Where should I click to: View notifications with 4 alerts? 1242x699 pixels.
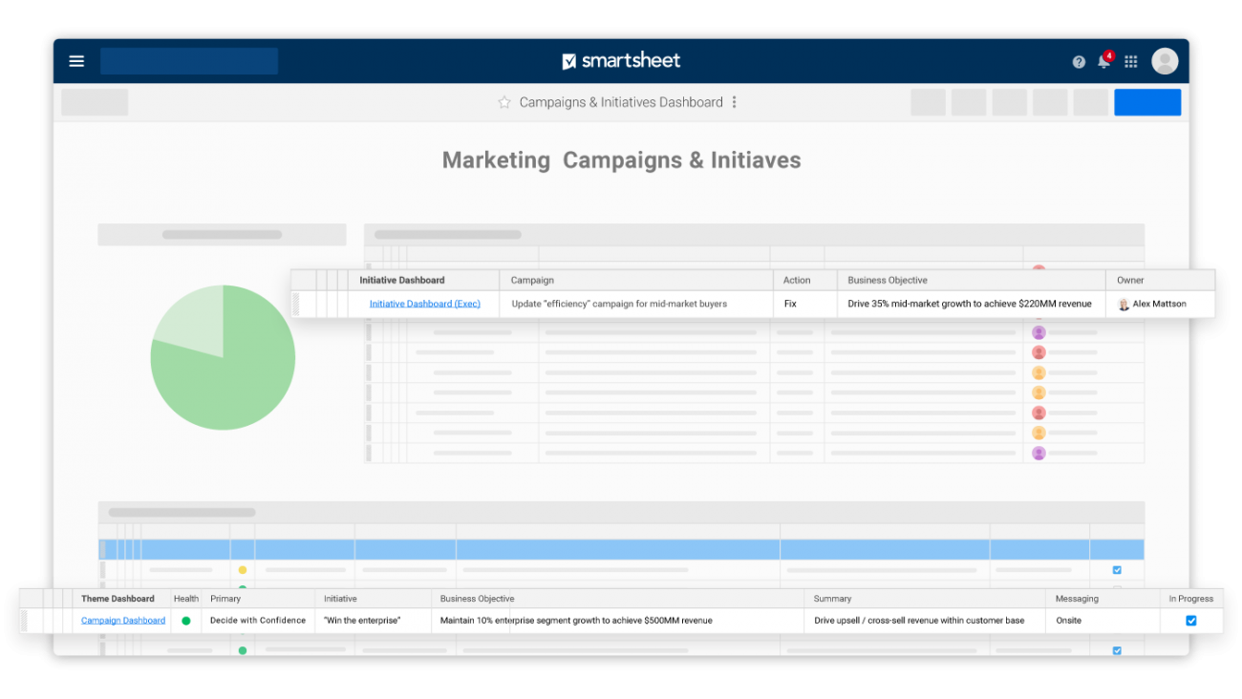1104,60
